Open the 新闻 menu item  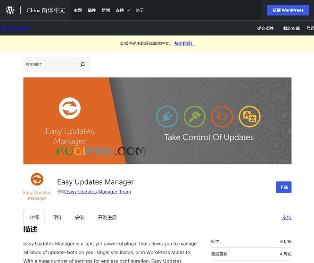pyautogui.click(x=106, y=10)
